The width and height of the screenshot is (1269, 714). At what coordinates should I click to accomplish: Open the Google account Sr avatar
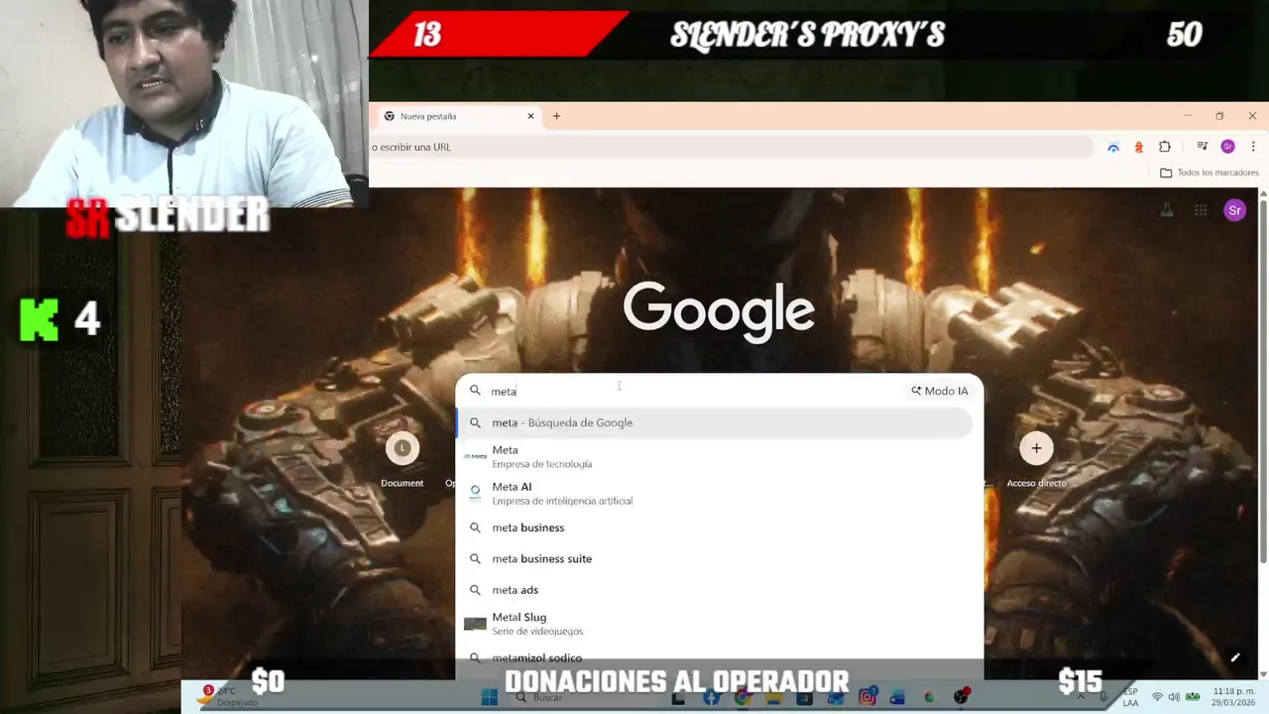click(x=1234, y=210)
